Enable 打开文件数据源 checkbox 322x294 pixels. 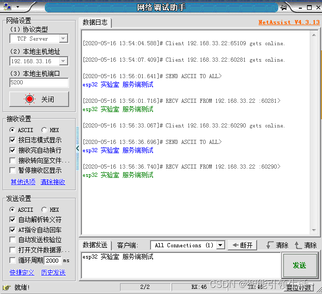(12, 250)
